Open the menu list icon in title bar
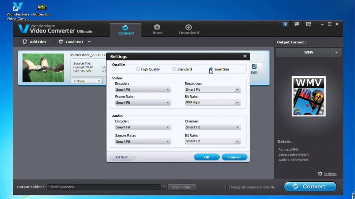355x199 pixels. tap(308, 24)
